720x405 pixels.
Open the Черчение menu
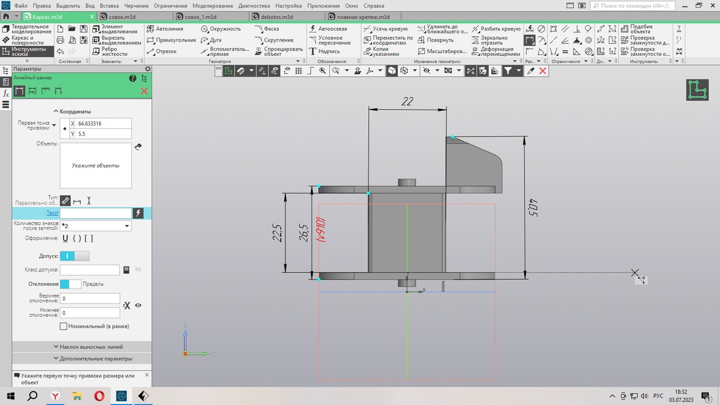(136, 6)
